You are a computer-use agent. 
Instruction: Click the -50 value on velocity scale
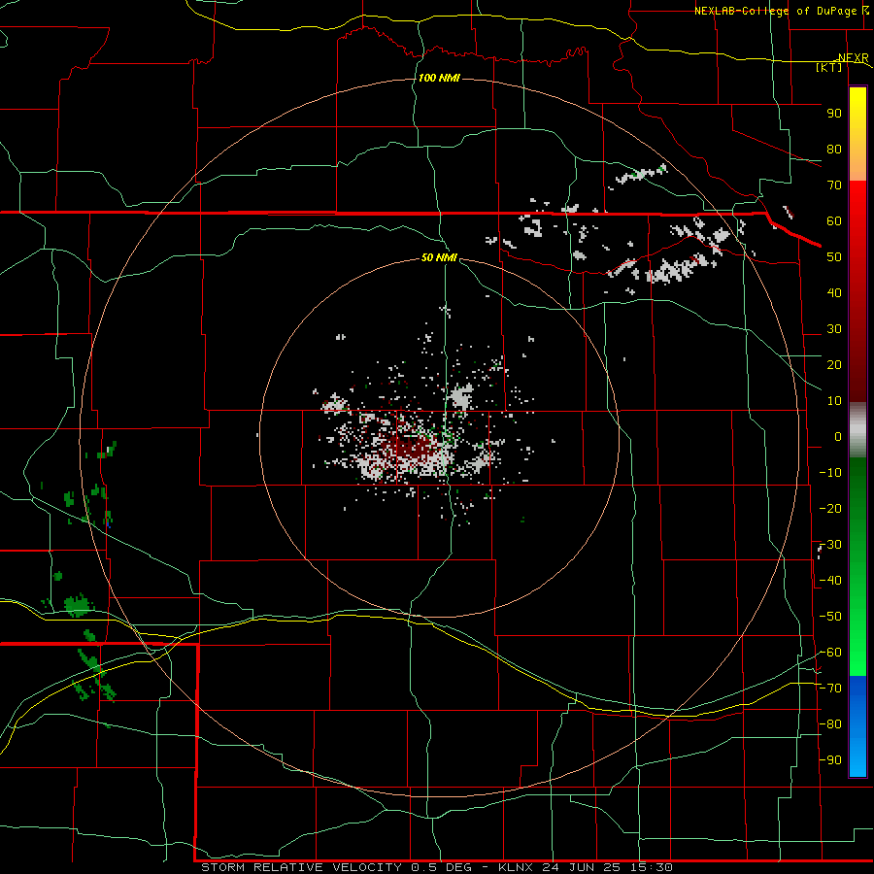click(x=830, y=617)
